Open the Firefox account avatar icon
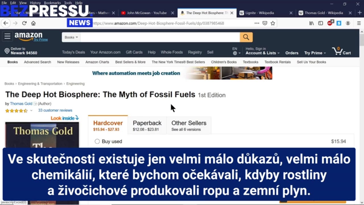The width and height of the screenshot is (364, 205). (x=348, y=23)
